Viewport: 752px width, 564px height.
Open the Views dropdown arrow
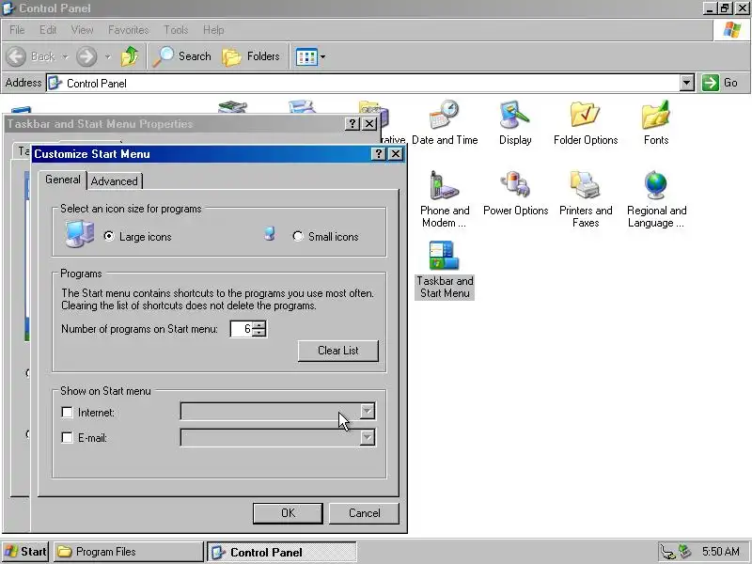coord(322,56)
